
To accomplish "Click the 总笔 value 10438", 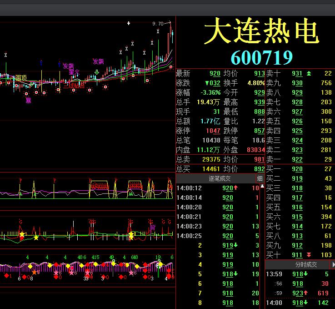I will coord(211,140).
